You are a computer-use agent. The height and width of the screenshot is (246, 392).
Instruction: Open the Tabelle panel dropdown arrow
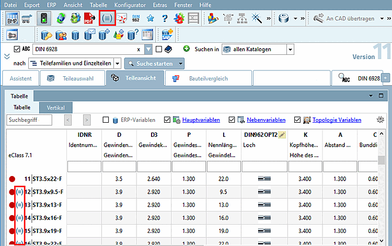(371, 96)
